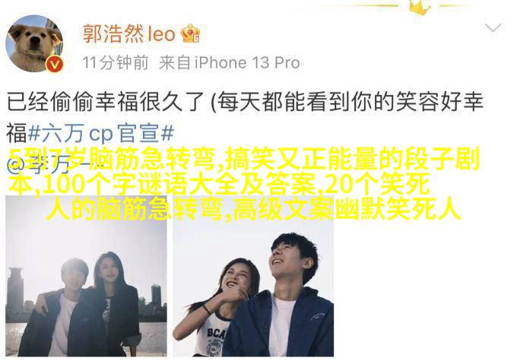Click the second post line beginning with 福
This screenshot has width=517, height=361.
[90, 133]
